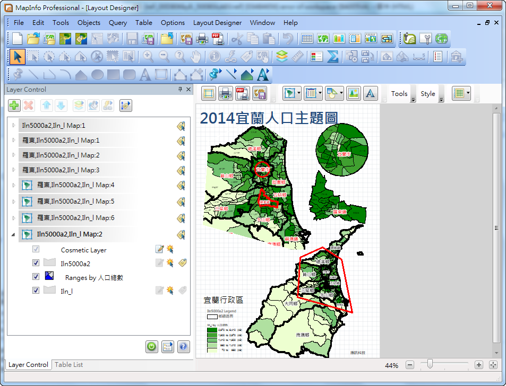Viewport: 506px width, 386px height.
Task: Click the Style toolbar label
Action: [428, 94]
